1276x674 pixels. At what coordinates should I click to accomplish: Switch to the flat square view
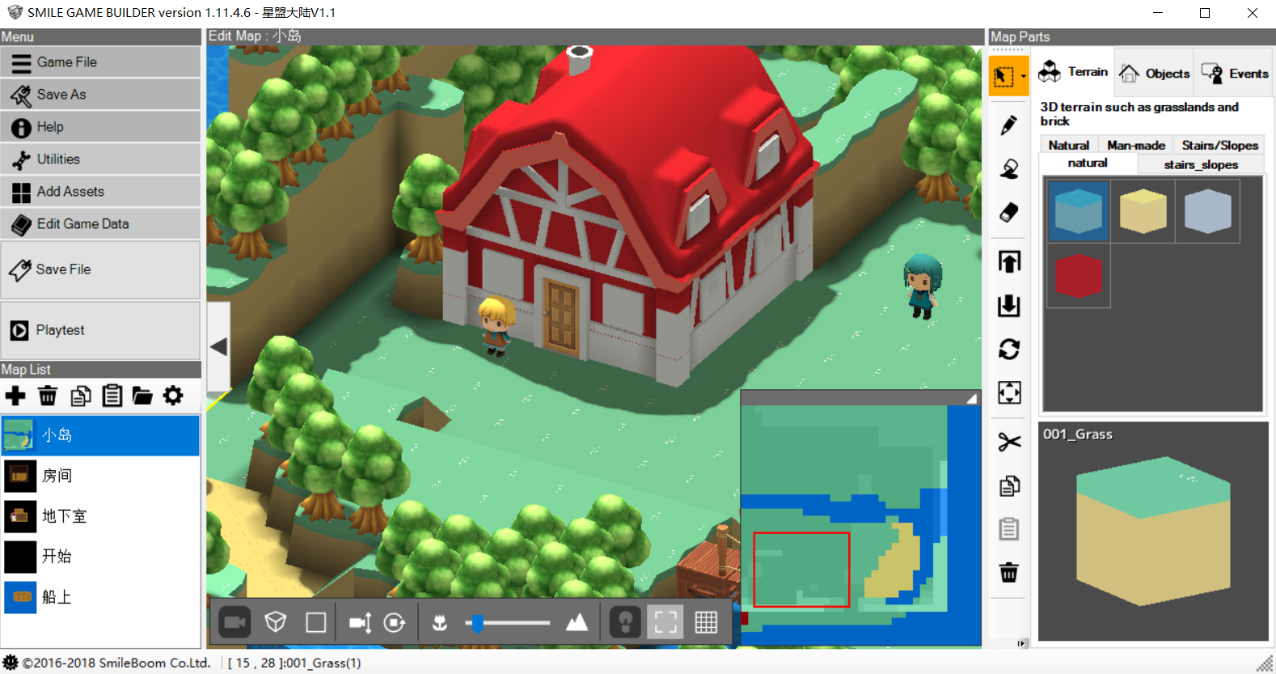point(316,622)
